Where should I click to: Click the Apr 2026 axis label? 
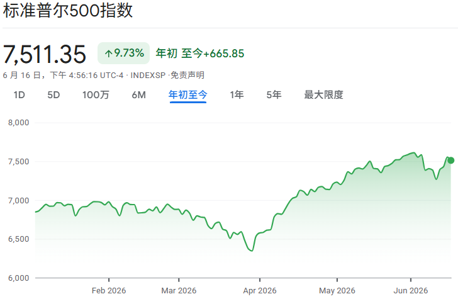[260, 291]
